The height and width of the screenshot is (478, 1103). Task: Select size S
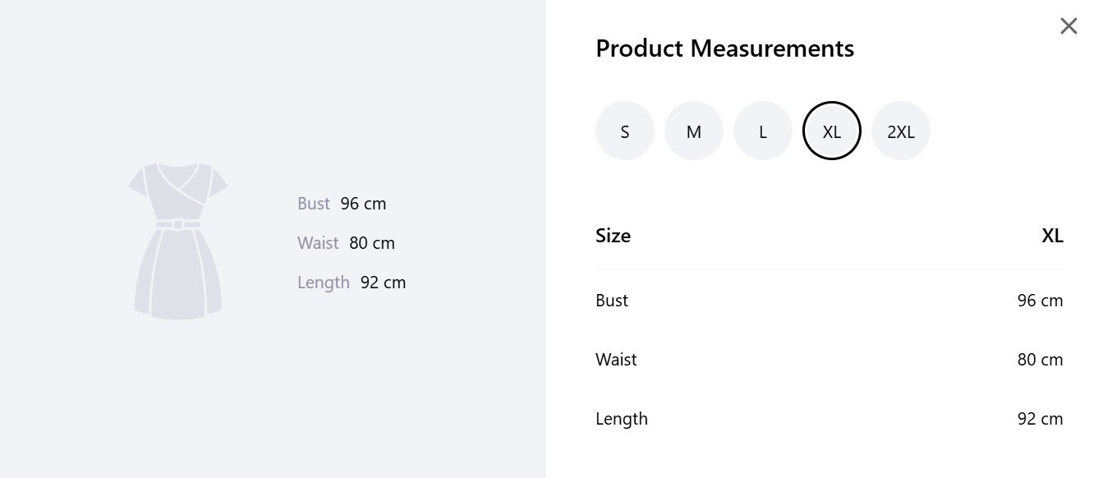[x=625, y=131]
